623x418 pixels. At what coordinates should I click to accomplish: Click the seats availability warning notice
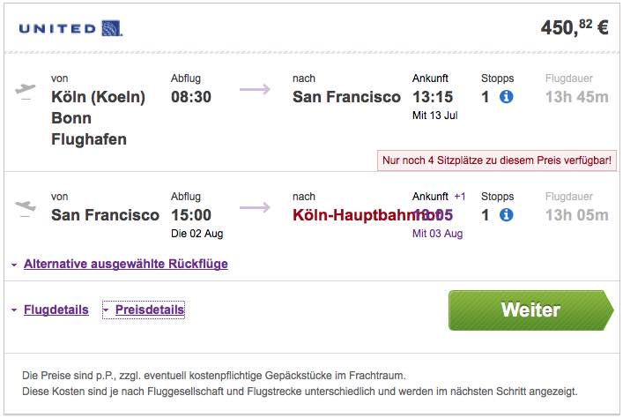(496, 160)
